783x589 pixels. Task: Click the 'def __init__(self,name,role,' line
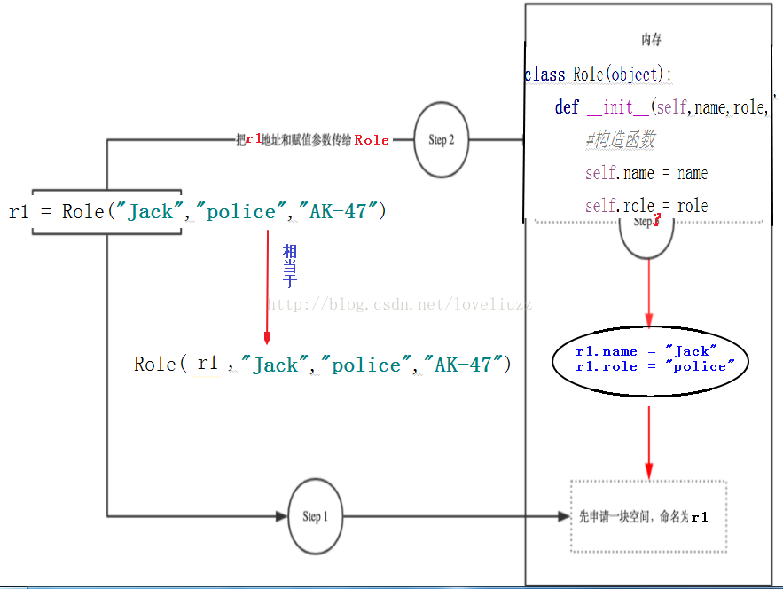[662, 107]
